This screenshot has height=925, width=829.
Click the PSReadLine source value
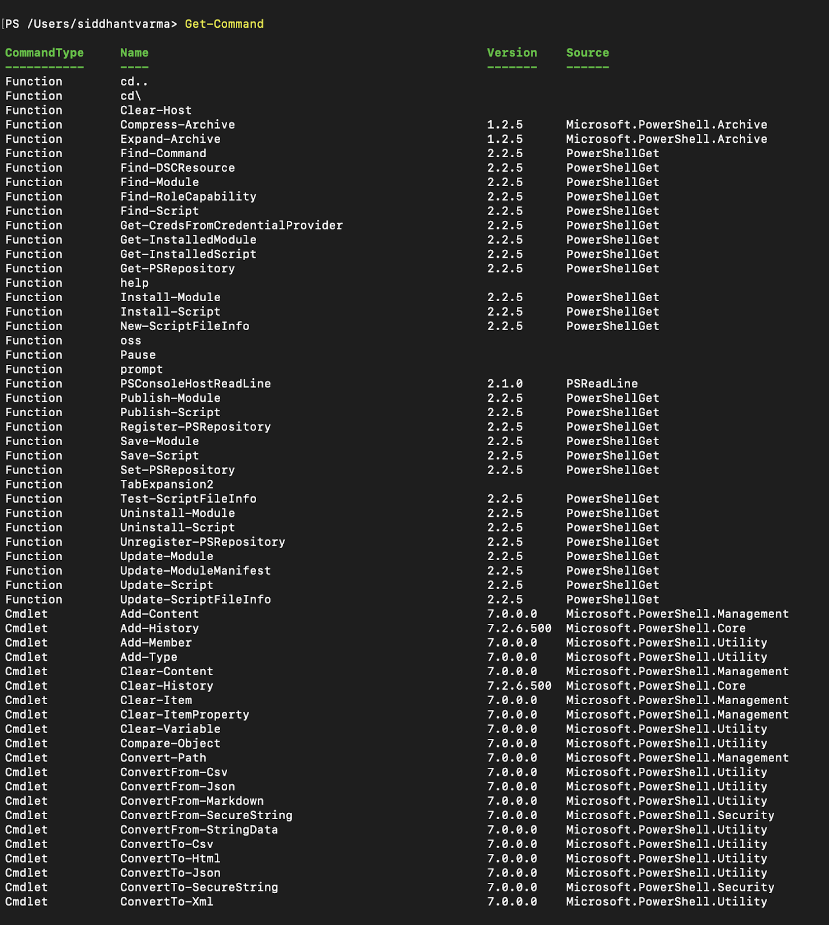[602, 384]
